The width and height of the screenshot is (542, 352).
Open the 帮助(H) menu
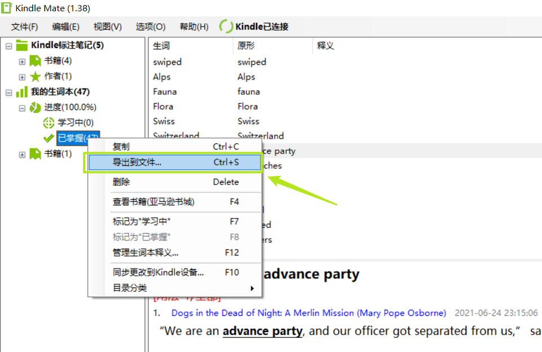[x=194, y=27]
